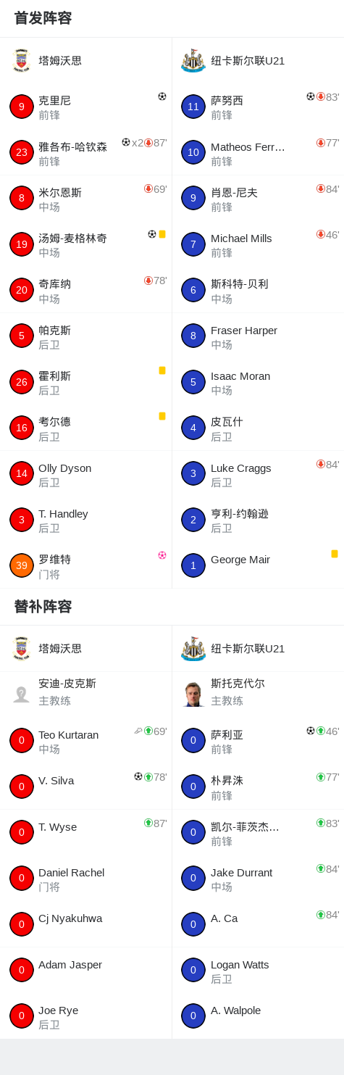Open substitute Logan Watts profile
Viewport: 344px width, 1075px height.
[x=240, y=965]
